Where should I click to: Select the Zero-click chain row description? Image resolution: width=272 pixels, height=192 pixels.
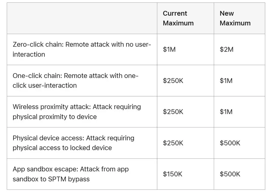coord(82,50)
